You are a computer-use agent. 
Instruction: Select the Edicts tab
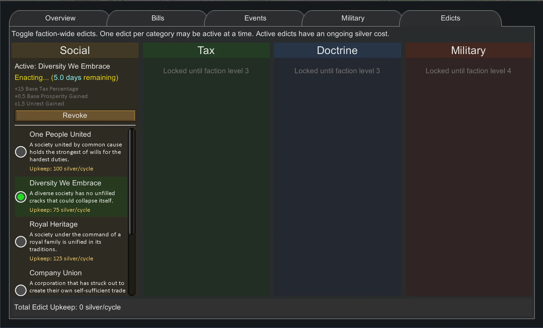click(x=450, y=18)
